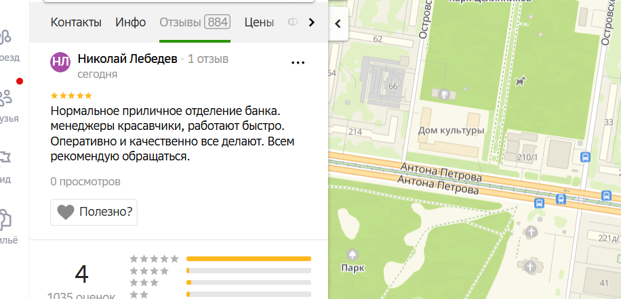This screenshot has height=299, width=621.
Task: Click building number 33 on map
Action: [x=608, y=122]
